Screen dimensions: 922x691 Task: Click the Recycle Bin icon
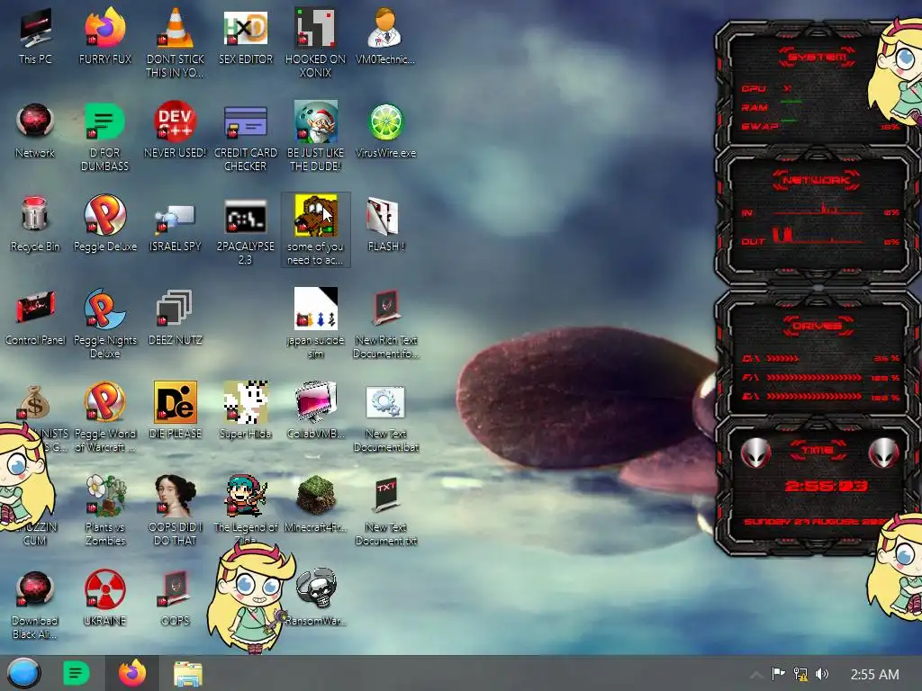coord(35,223)
